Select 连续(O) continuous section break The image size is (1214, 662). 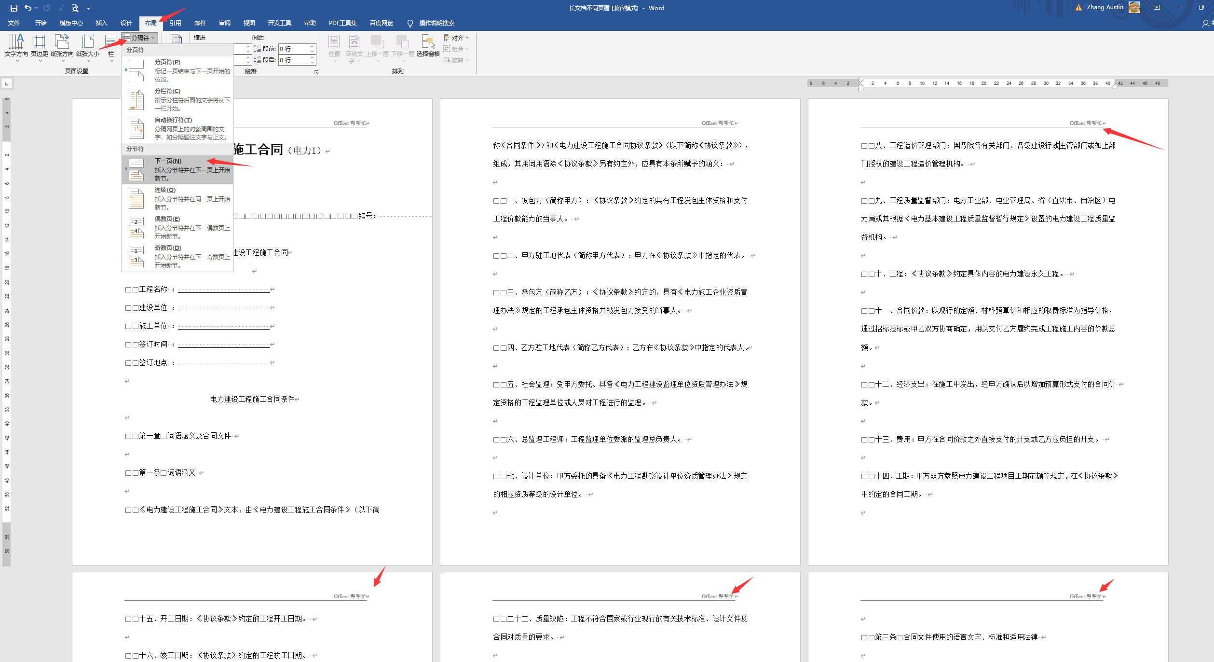[177, 198]
